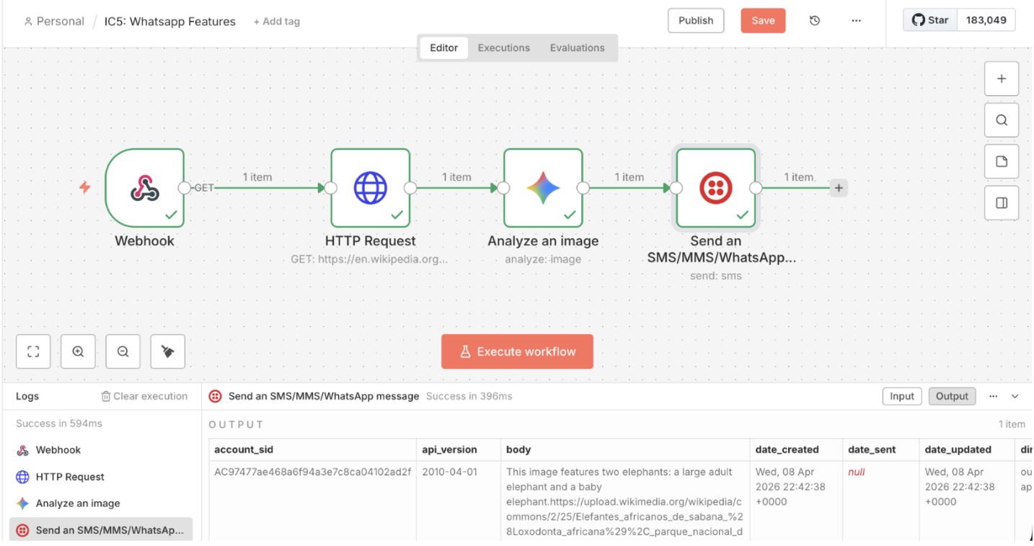1034x546 pixels.
Task: Open the Webhook node on canvas
Action: (145, 188)
